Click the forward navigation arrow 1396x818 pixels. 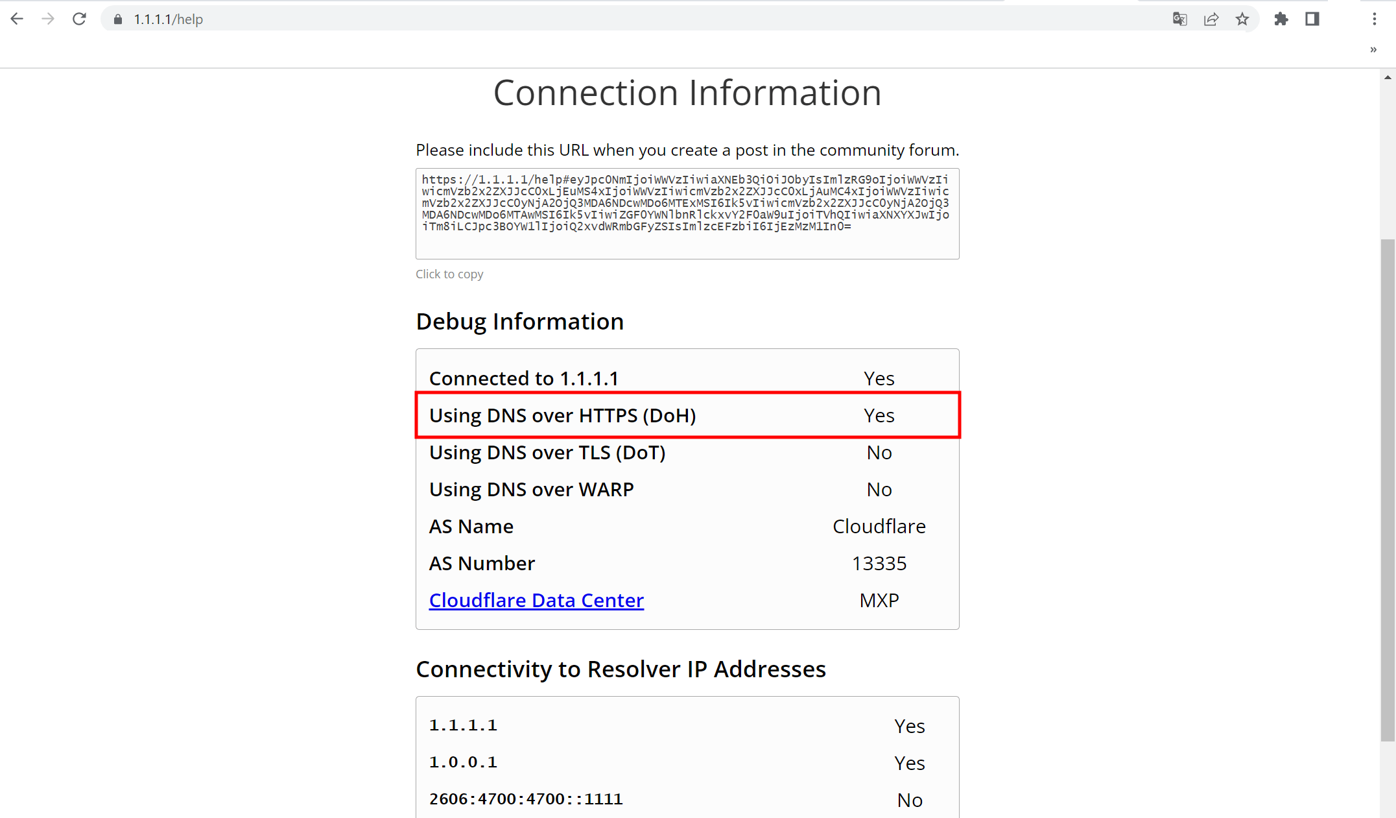[x=48, y=19]
